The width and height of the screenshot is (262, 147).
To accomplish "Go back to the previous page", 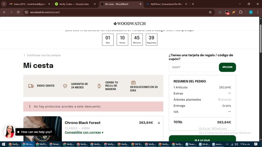I will click(5, 12).
